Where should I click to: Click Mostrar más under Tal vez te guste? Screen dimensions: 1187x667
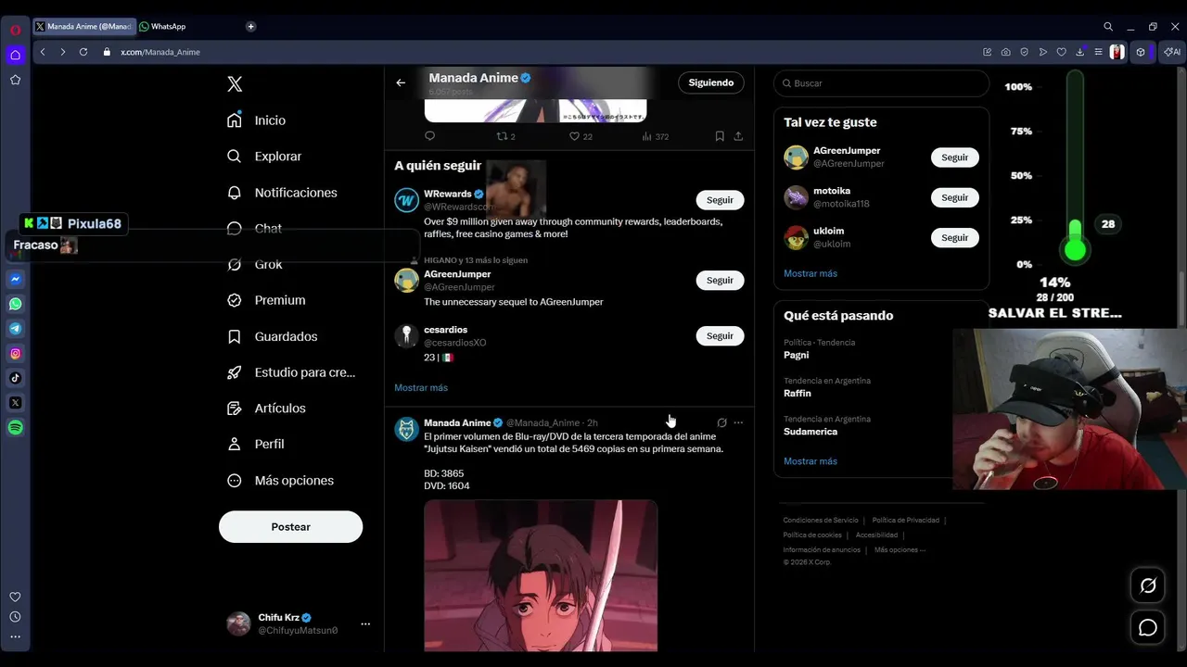tap(810, 273)
